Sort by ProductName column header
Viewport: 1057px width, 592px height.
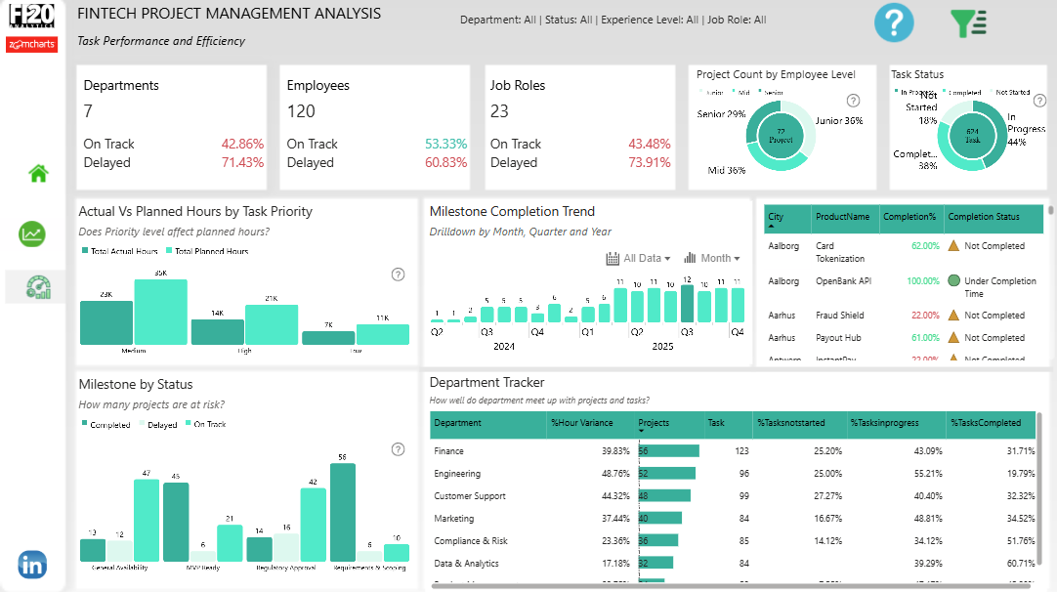click(845, 219)
